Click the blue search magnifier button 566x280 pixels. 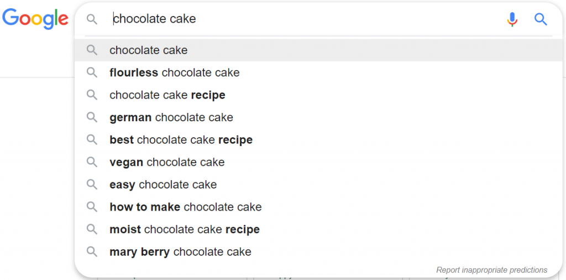click(541, 19)
